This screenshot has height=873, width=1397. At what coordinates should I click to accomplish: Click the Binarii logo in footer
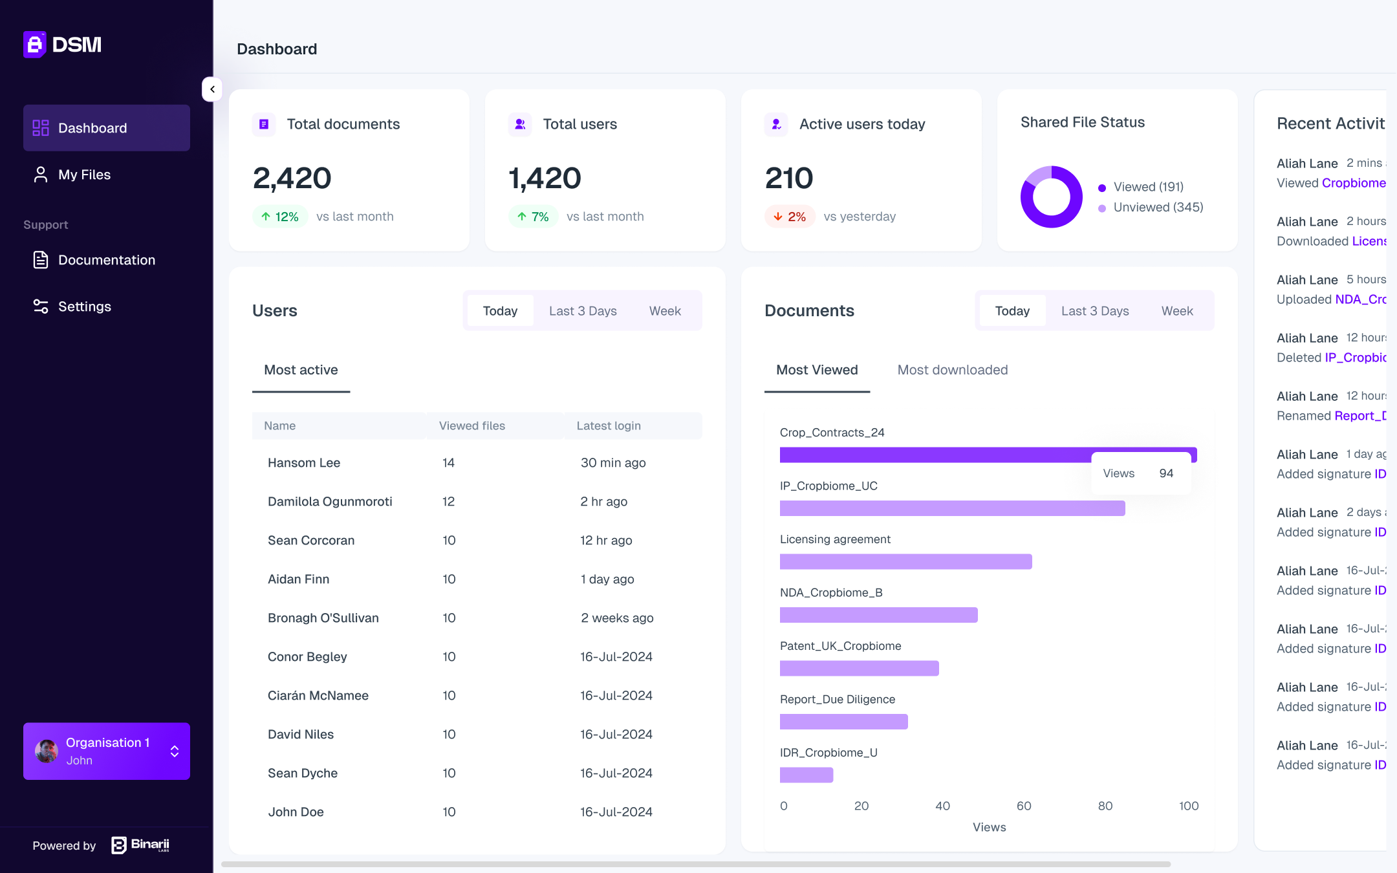140,845
